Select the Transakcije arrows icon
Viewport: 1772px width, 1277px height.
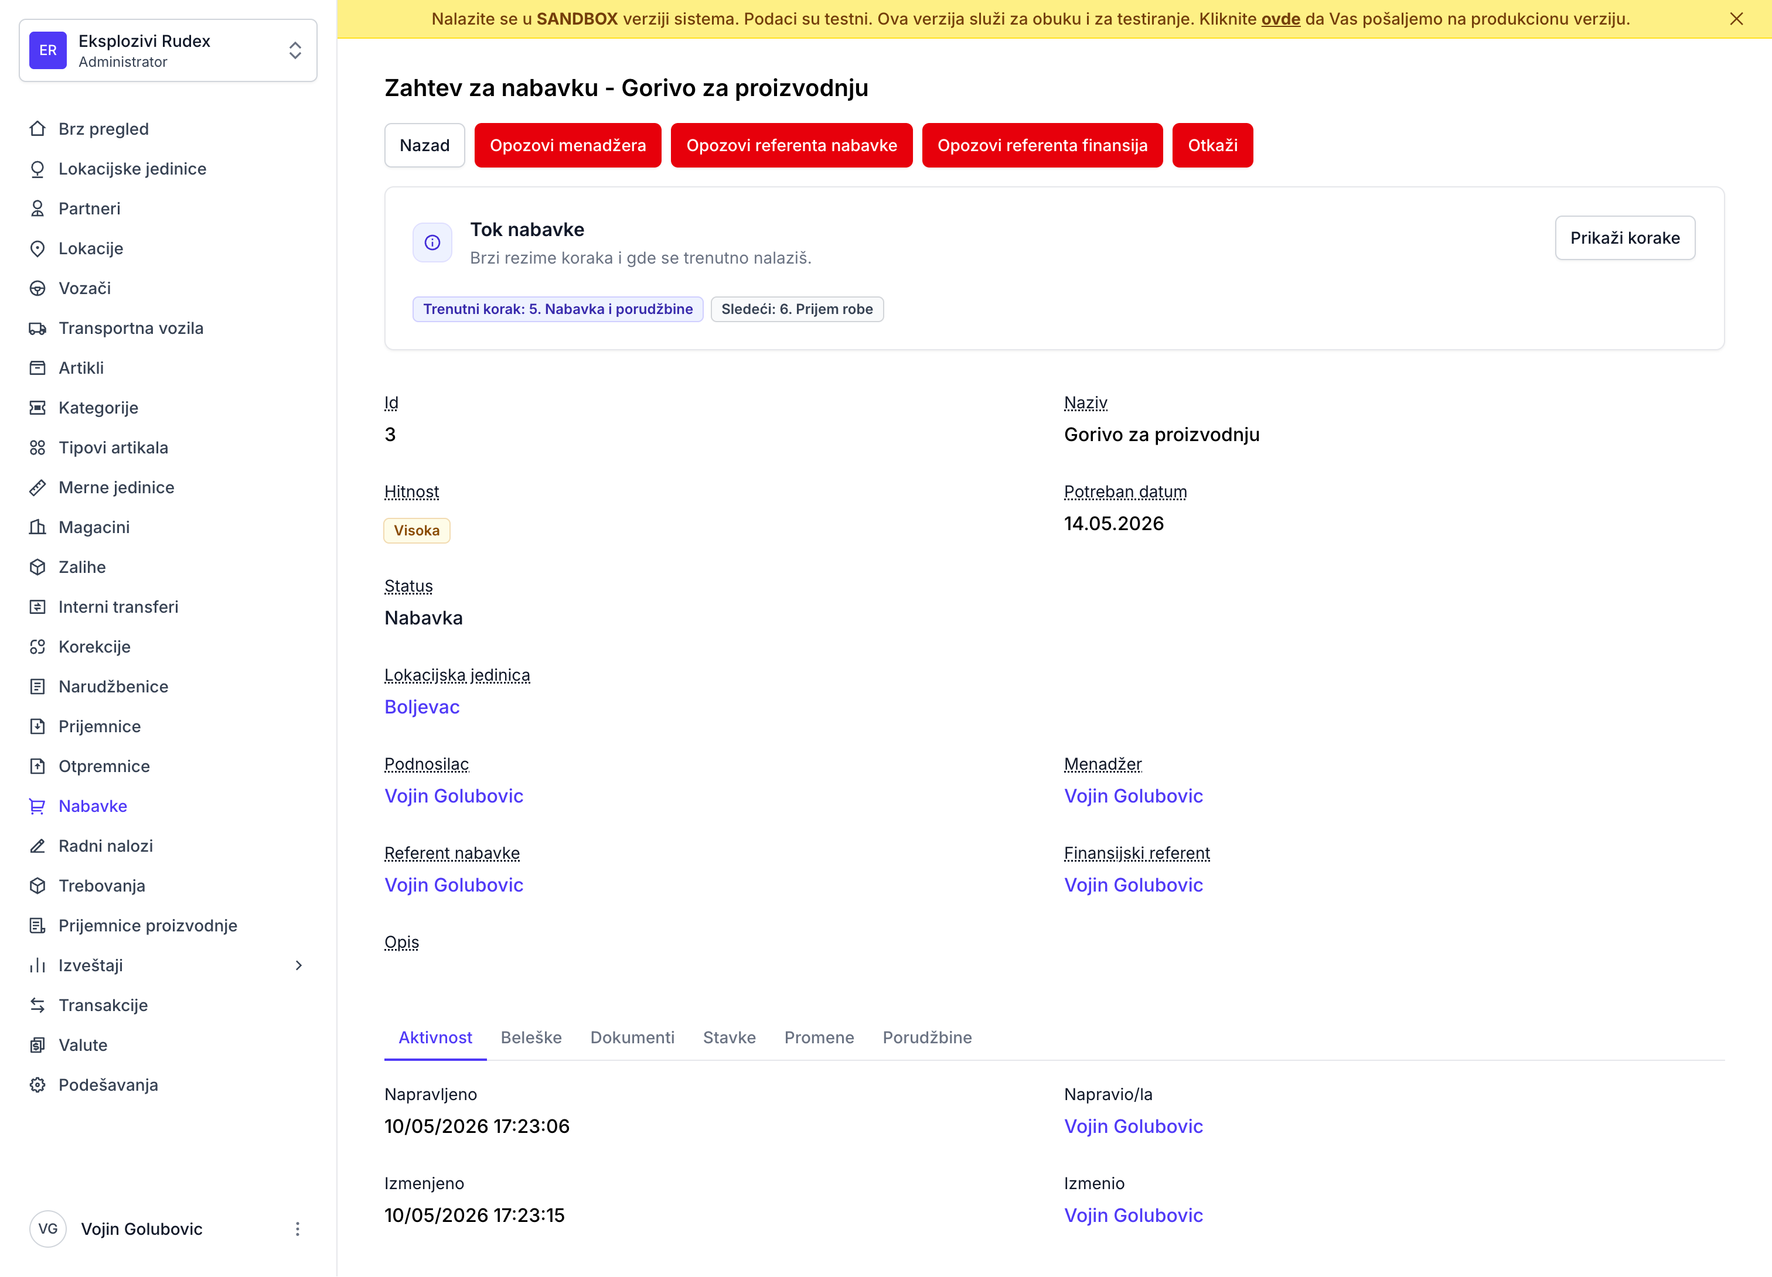click(38, 1005)
